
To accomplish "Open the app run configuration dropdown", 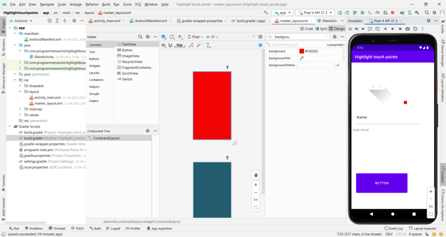I will pyautogui.click(x=282, y=13).
